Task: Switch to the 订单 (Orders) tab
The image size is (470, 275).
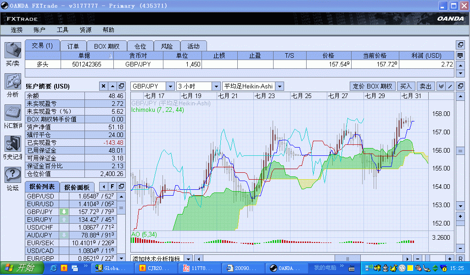Action: pos(73,46)
